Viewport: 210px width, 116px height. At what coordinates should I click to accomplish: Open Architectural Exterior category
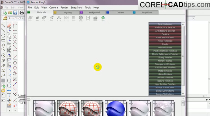[165, 27]
